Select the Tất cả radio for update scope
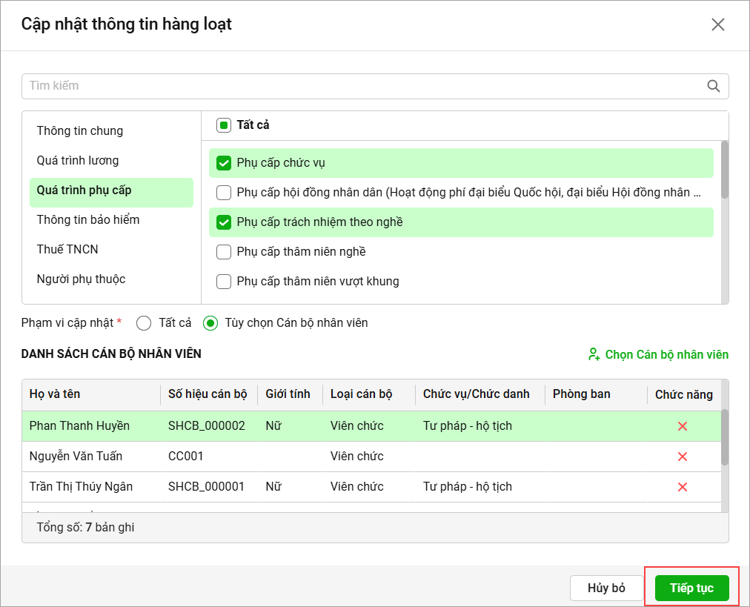This screenshot has width=750, height=607. (x=144, y=323)
